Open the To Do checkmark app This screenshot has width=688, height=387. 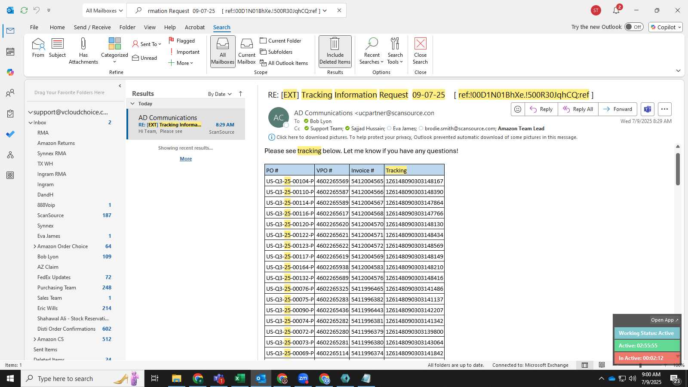(10, 134)
